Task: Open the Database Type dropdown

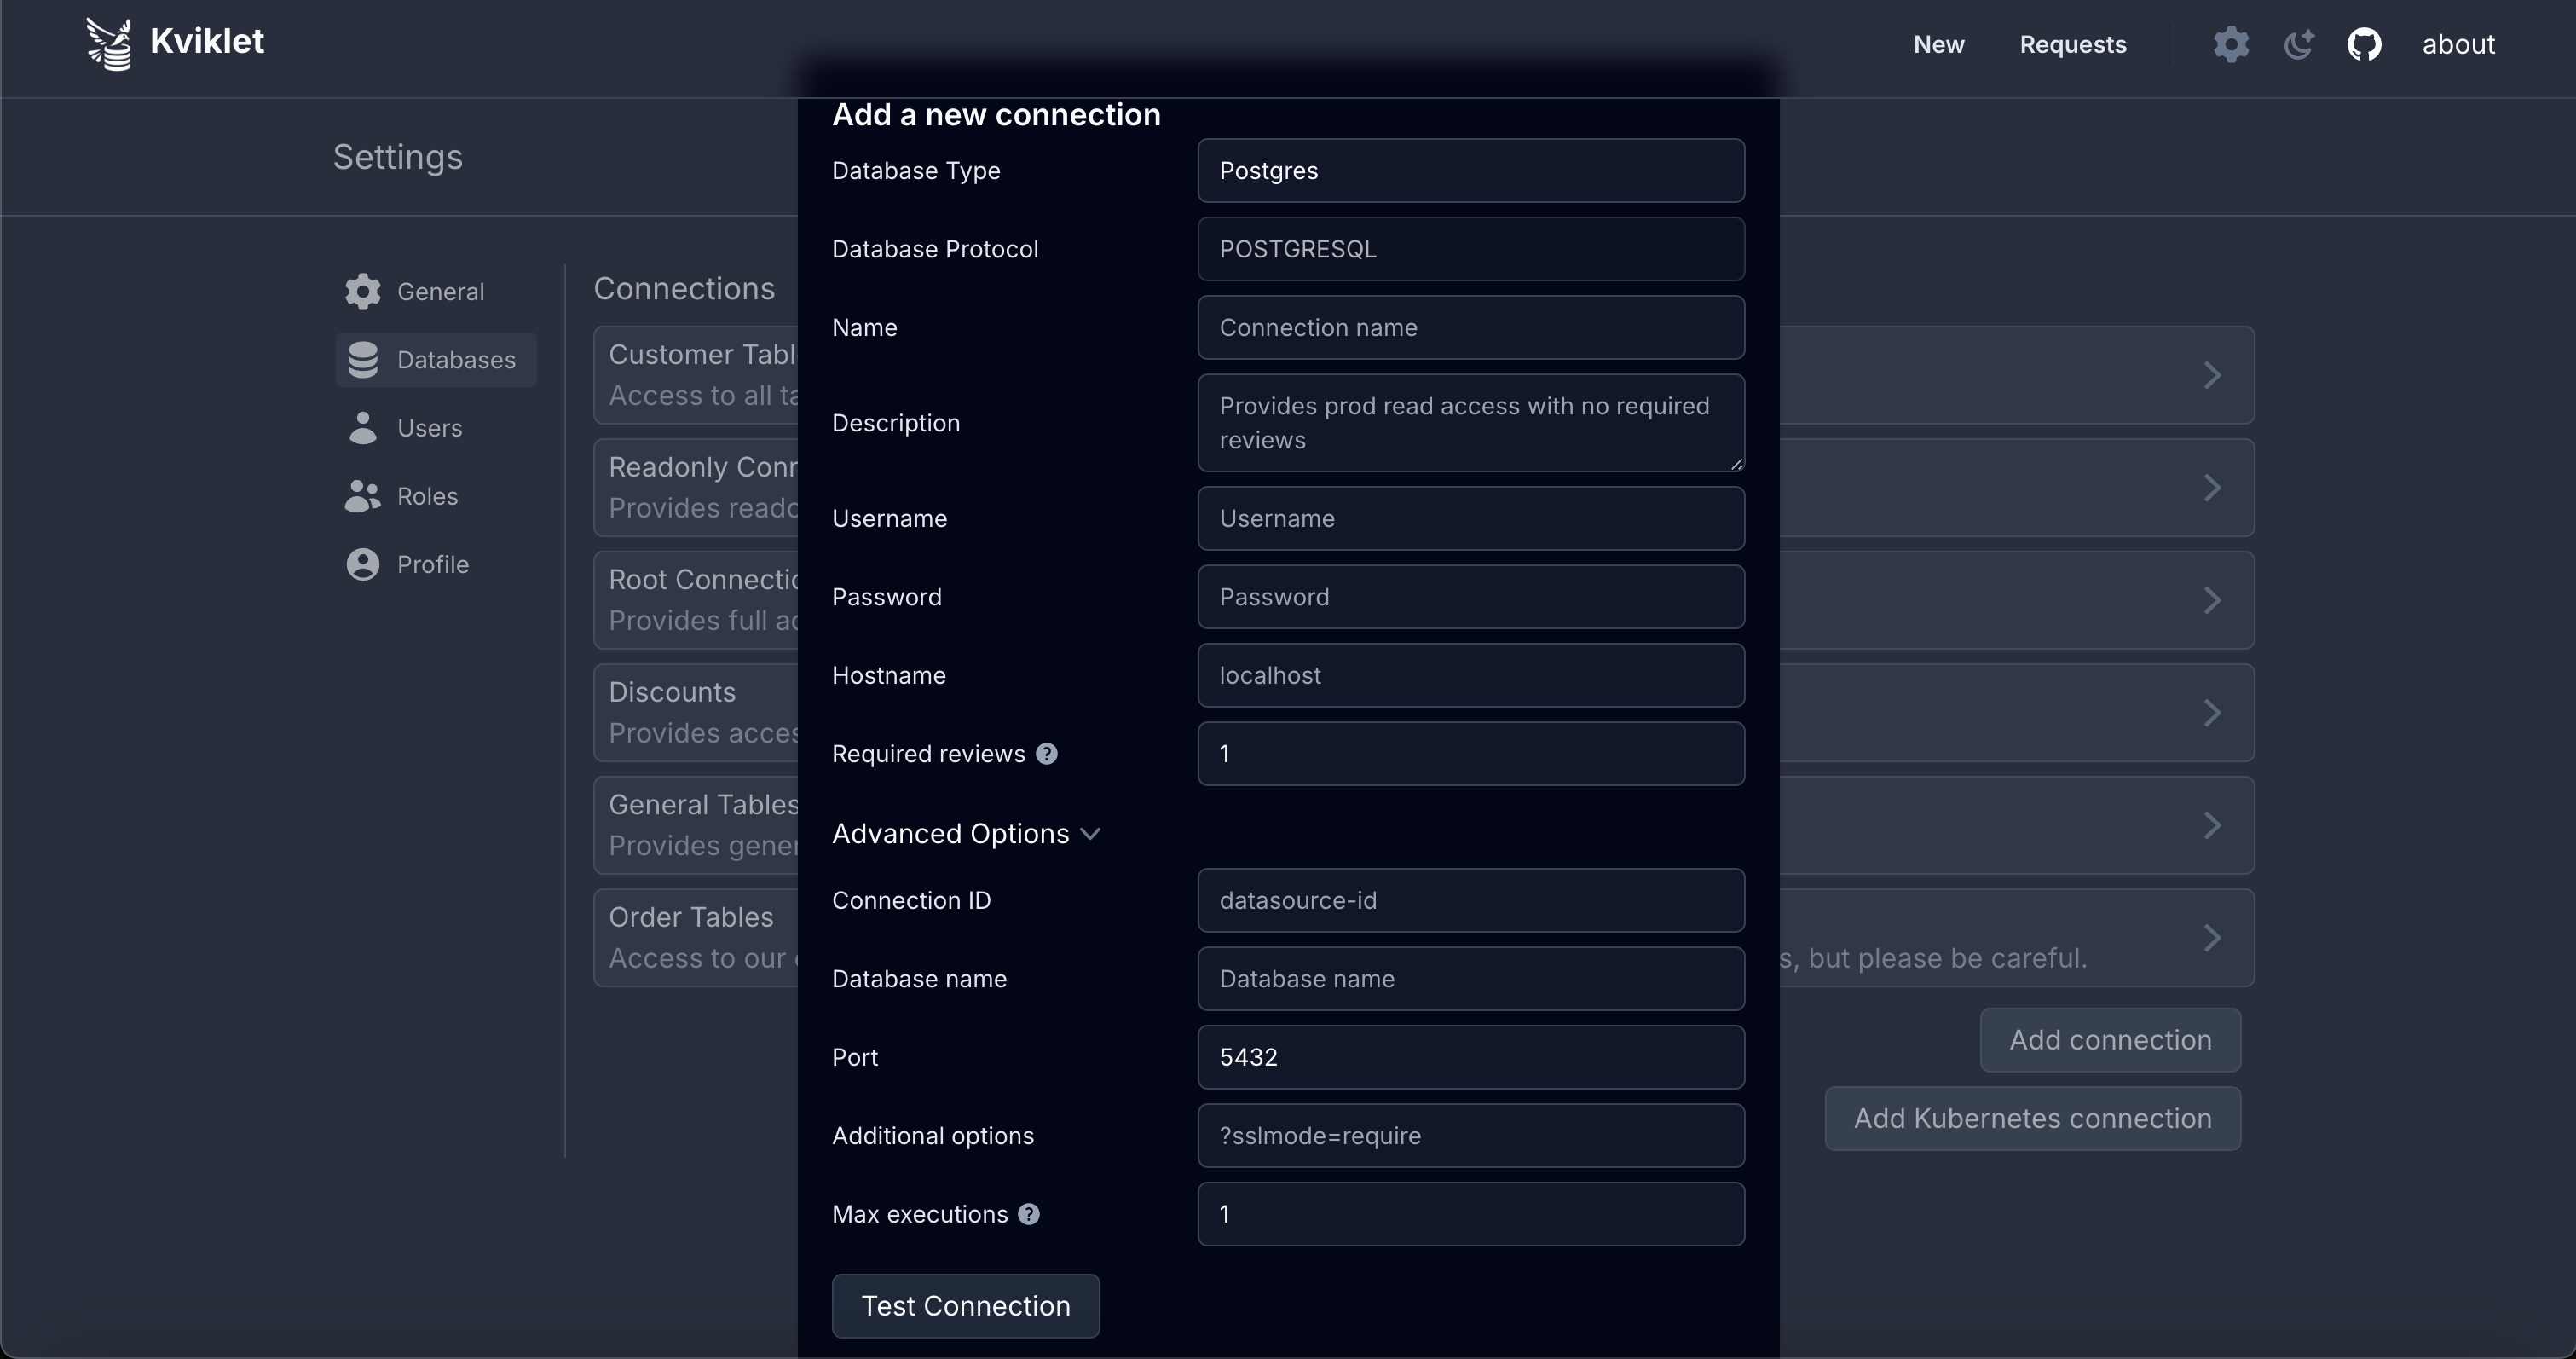Action: click(x=1471, y=171)
